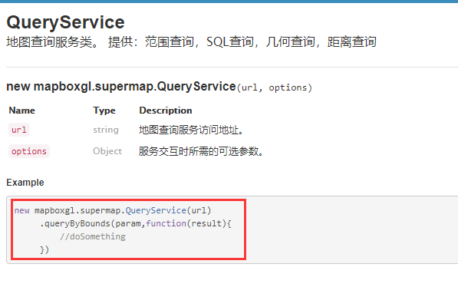Click the queryByBounds code line
458x287 pixels.
click(x=136, y=223)
